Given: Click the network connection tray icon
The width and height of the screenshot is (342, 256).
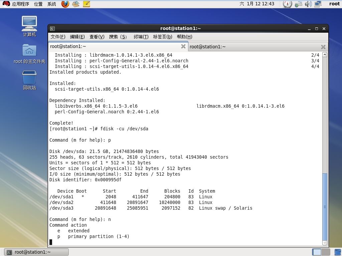Looking at the screenshot, I should click(x=298, y=4).
